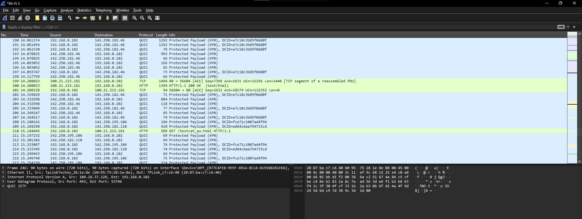Open the Analyze menu
The image size is (582, 219).
coord(67,10)
